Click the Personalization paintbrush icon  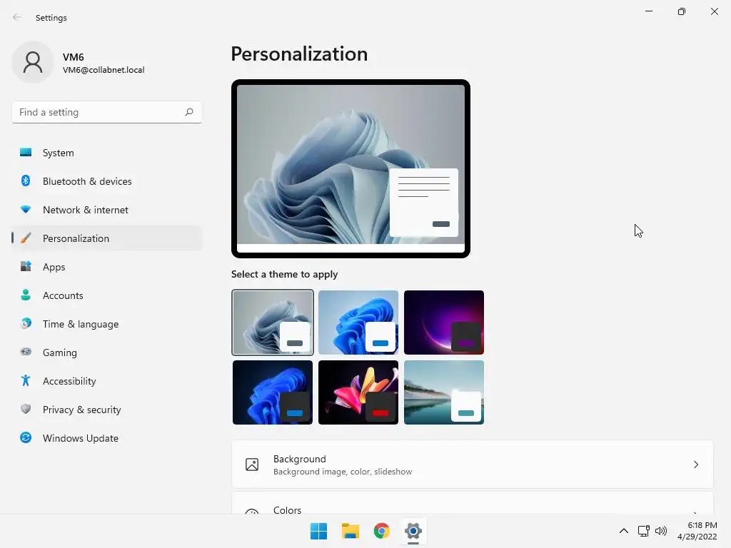coord(26,238)
